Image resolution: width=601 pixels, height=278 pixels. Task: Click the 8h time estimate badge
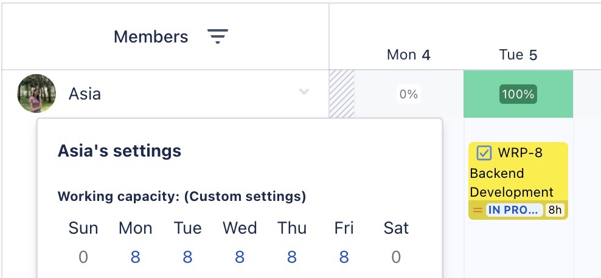click(555, 210)
